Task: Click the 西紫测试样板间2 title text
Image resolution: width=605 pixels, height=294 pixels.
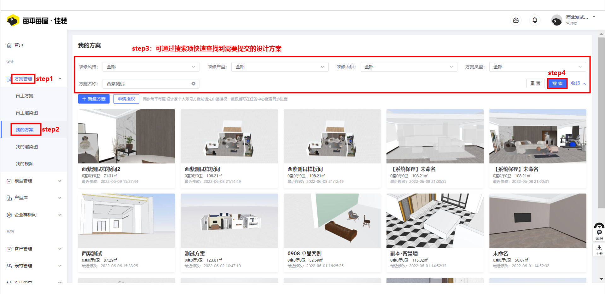Action: 101,169
